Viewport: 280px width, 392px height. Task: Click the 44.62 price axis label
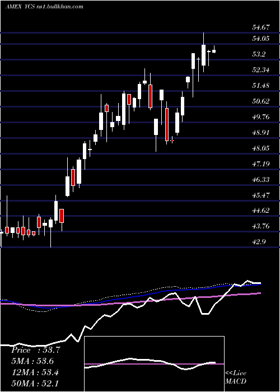coord(261,211)
